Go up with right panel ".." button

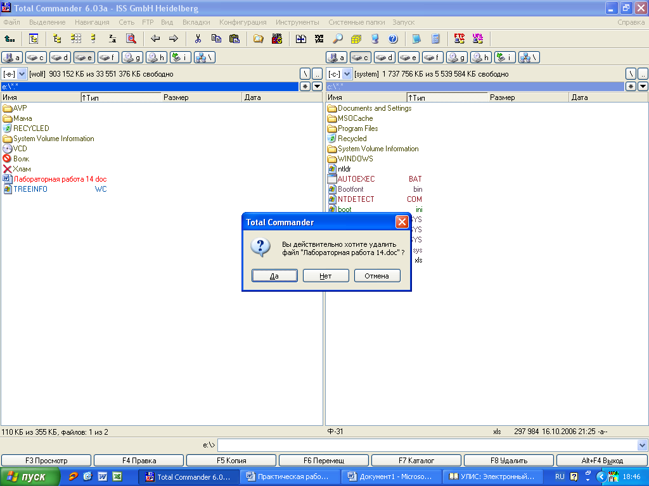643,74
